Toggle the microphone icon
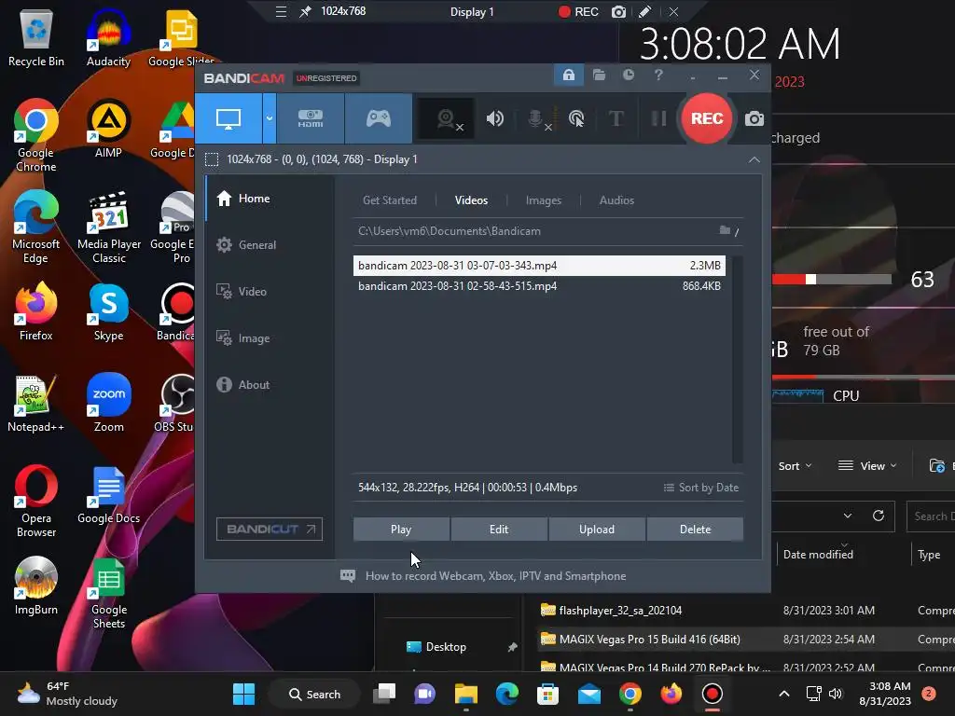 (538, 118)
